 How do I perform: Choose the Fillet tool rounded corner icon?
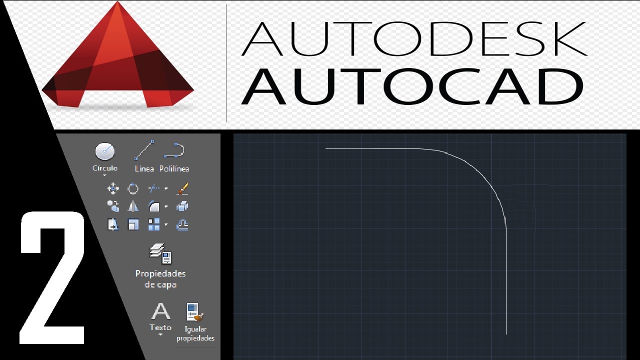tap(153, 206)
